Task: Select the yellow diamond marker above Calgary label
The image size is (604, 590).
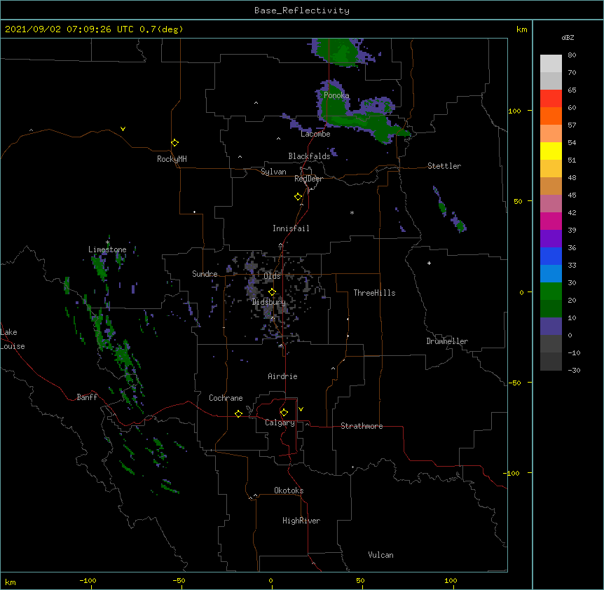Action: tap(284, 413)
